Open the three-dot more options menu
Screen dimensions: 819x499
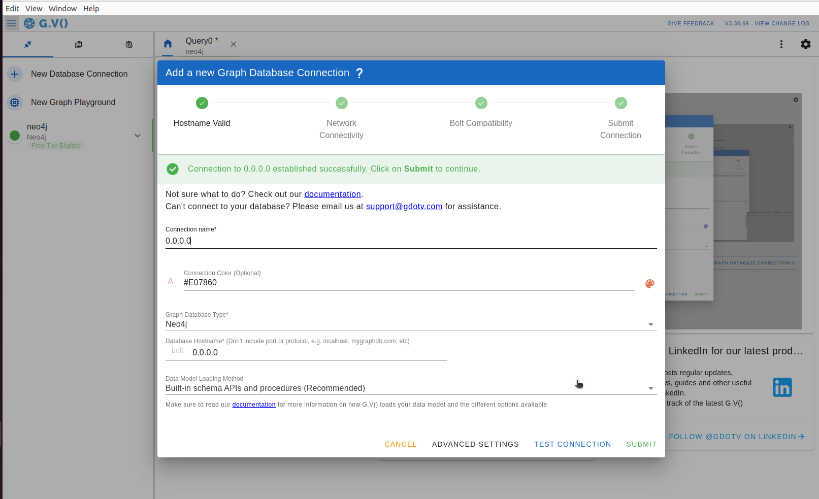(x=781, y=44)
